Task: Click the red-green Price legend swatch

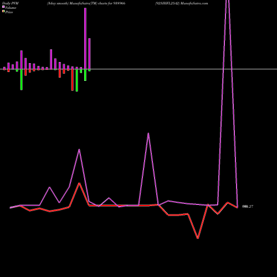Action: [3, 12]
